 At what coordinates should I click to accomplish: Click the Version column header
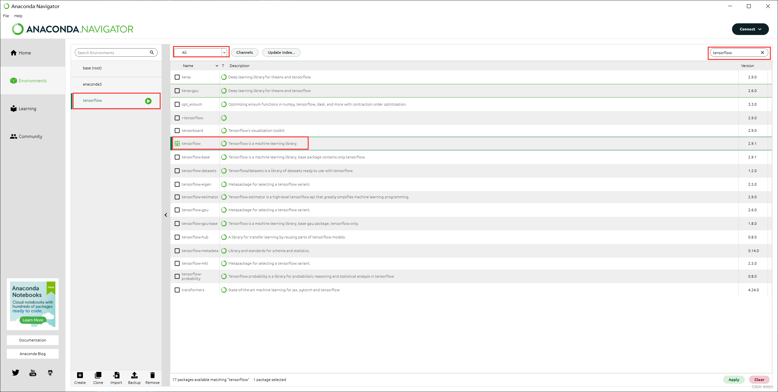pos(747,66)
